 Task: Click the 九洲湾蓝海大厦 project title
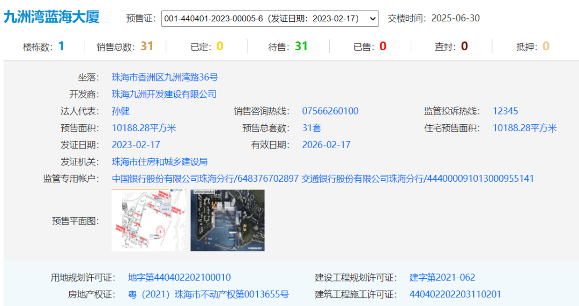pyautogui.click(x=51, y=17)
